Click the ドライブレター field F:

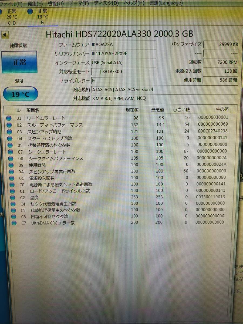pos(123,80)
